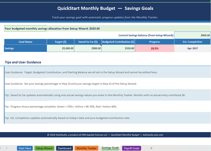The image size is (211, 151).
Task: Open the Start Here sheet tab
Action: click(x=24, y=148)
